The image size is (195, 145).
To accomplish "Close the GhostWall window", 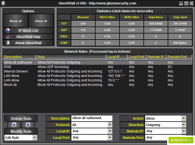I will (192, 3).
